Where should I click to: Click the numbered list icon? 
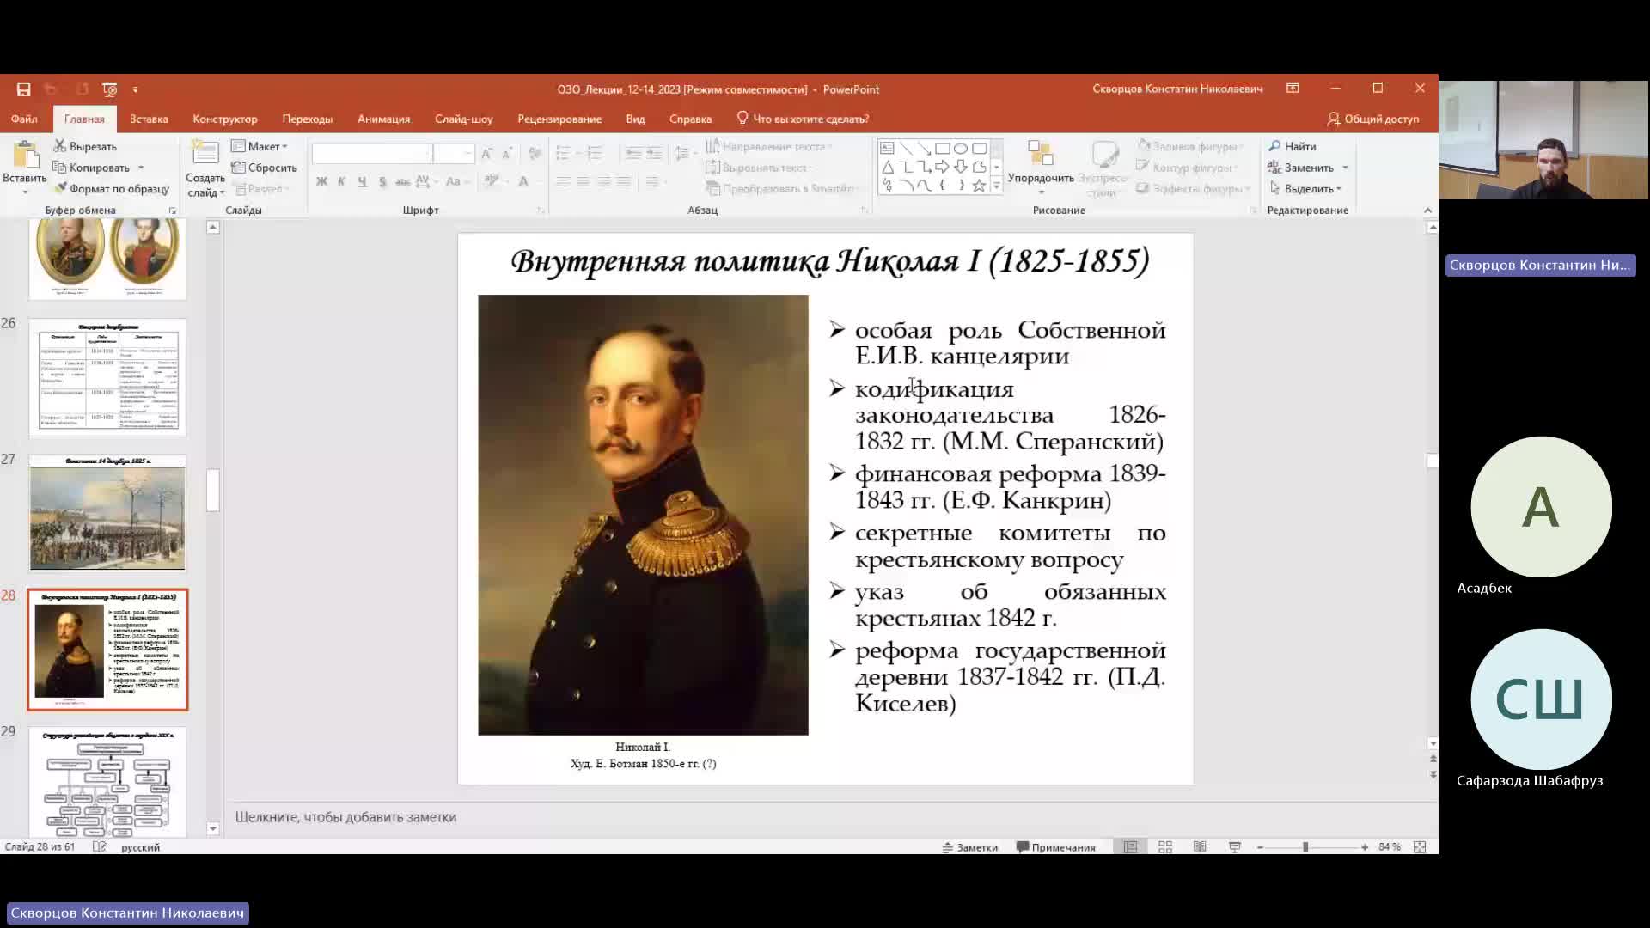click(x=595, y=153)
